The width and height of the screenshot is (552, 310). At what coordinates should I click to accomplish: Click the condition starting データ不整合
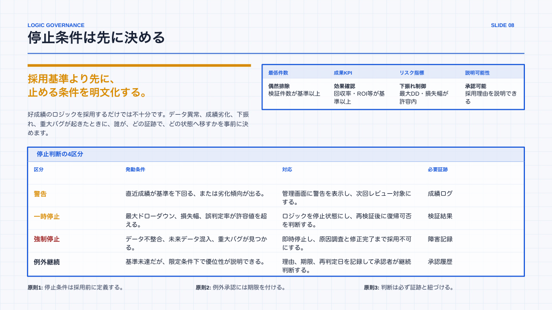pos(196,243)
